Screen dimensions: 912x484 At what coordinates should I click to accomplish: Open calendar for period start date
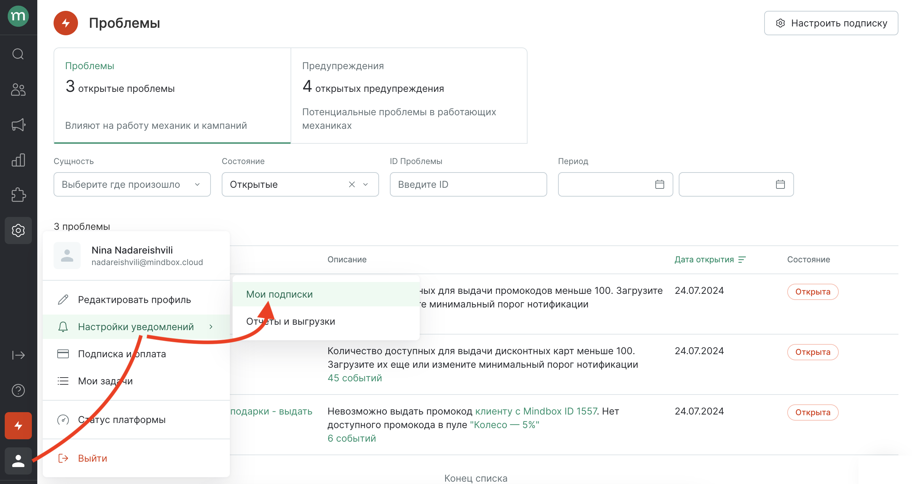[659, 184]
